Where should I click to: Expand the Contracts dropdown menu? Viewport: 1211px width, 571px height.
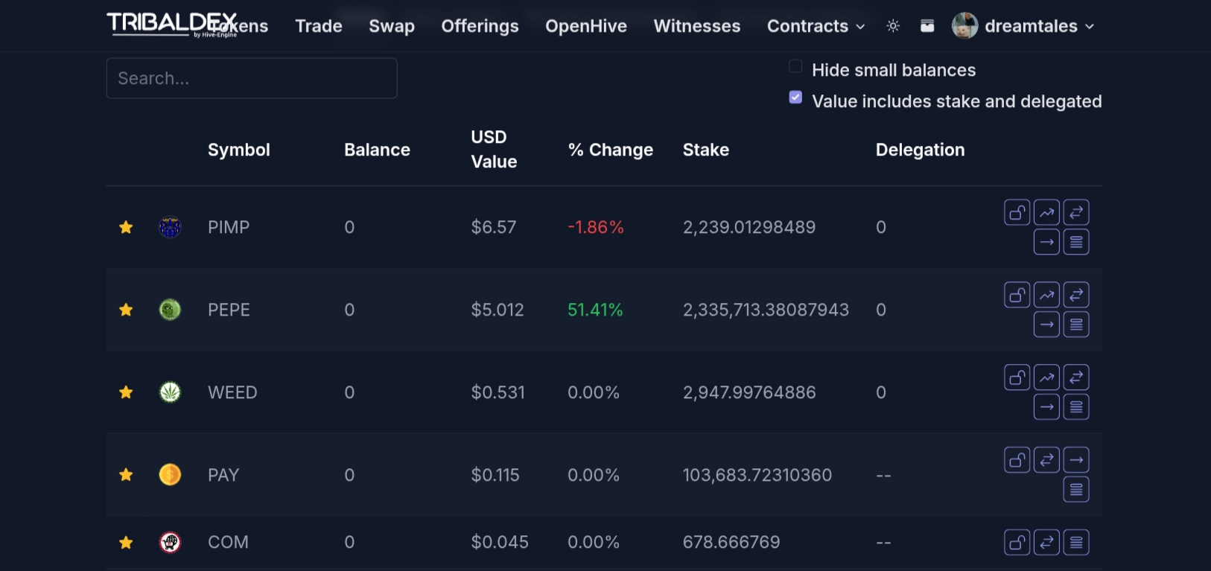coord(816,26)
